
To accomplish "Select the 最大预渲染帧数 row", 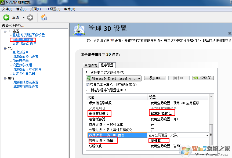I will tap(148, 103).
